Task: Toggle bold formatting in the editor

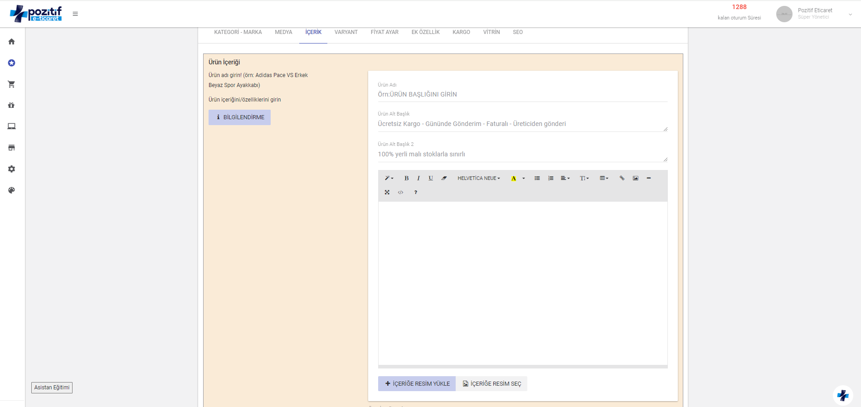Action: tap(406, 179)
